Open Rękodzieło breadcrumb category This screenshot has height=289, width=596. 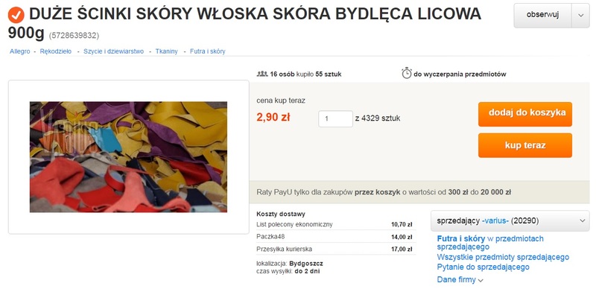pyautogui.click(x=55, y=51)
